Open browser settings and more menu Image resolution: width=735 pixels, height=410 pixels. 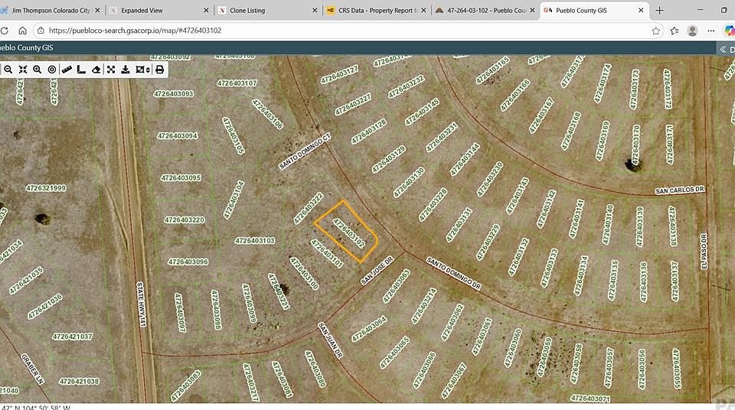pyautogui.click(x=711, y=31)
